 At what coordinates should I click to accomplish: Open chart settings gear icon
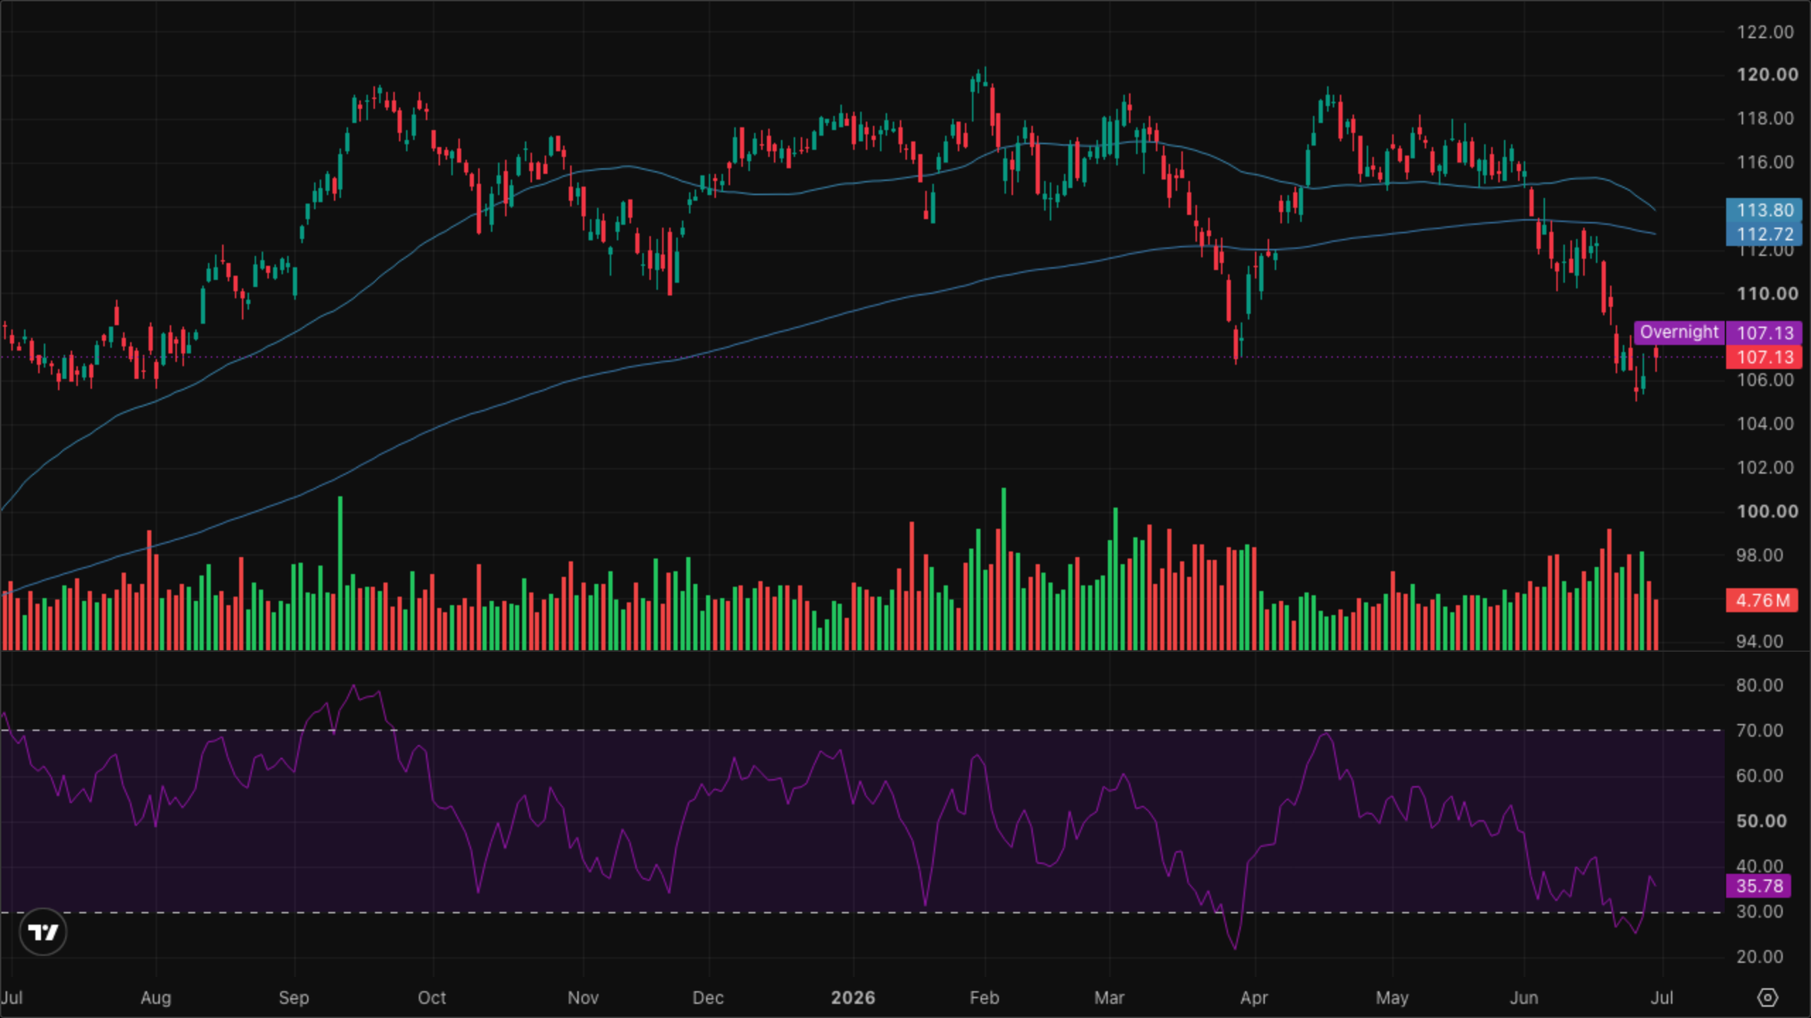[1767, 997]
